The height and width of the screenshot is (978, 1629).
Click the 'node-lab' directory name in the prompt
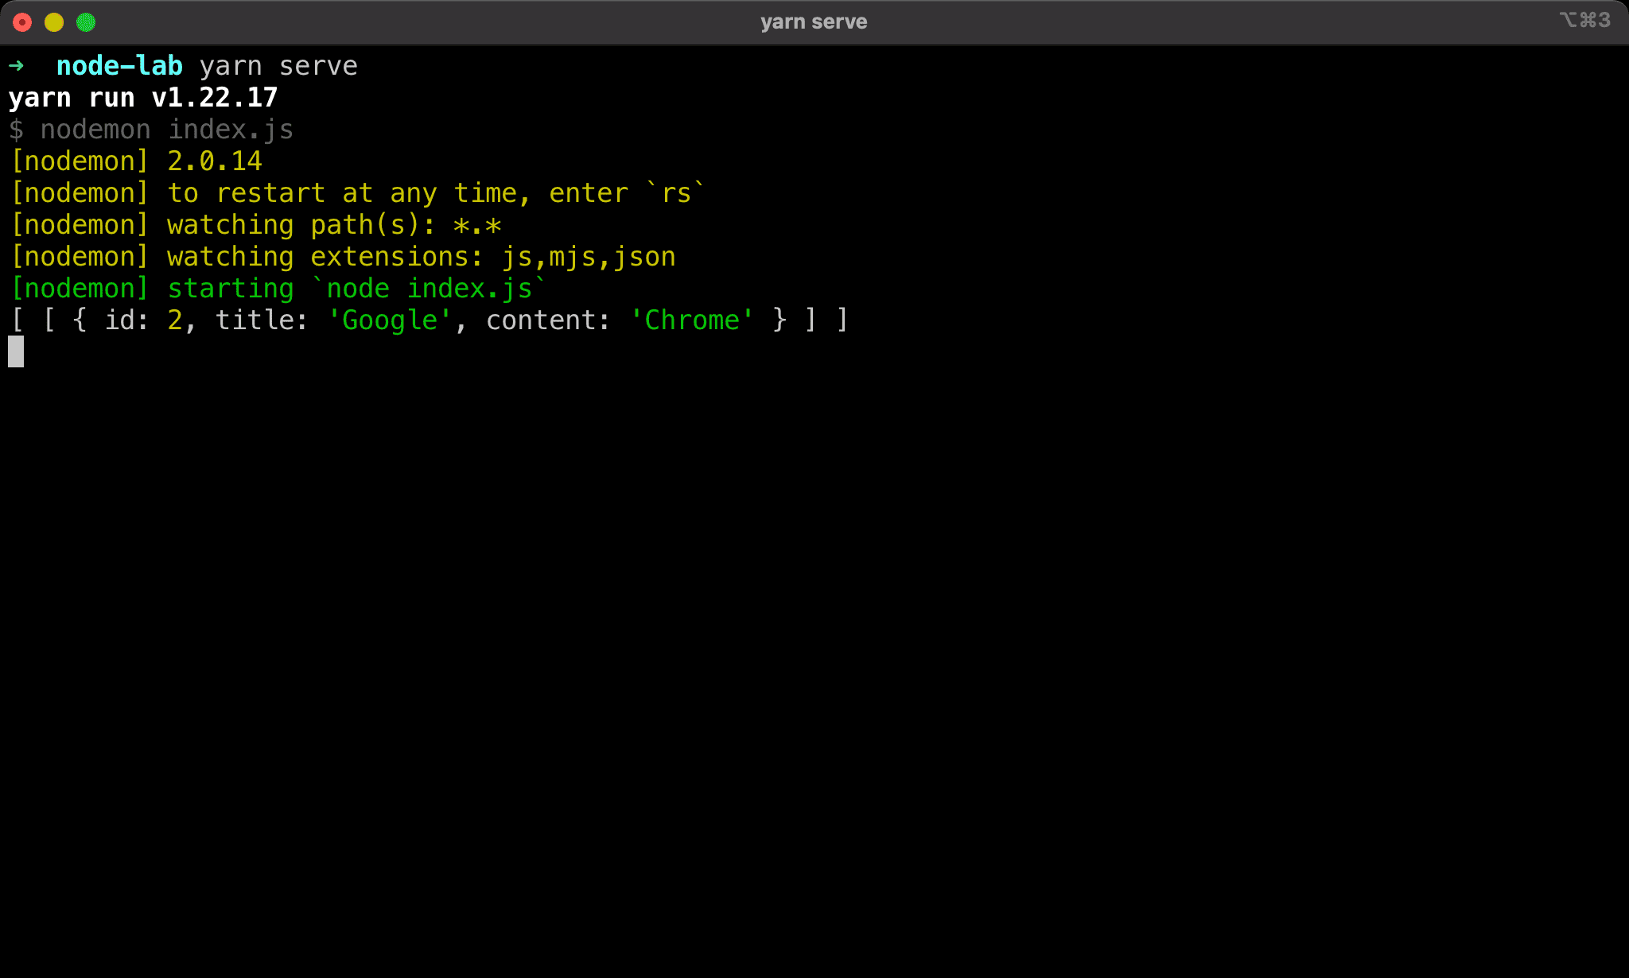[x=119, y=65]
